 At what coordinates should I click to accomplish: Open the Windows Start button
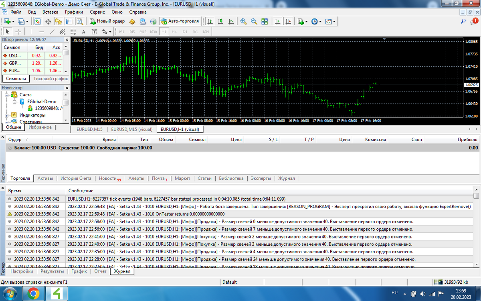[10, 294]
